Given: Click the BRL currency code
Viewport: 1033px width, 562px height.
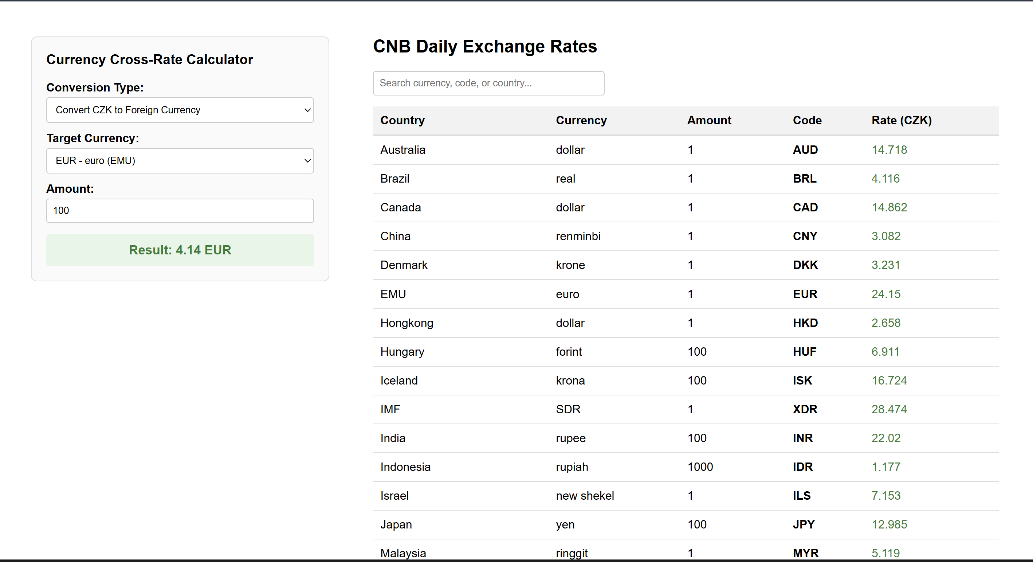Looking at the screenshot, I should [804, 179].
